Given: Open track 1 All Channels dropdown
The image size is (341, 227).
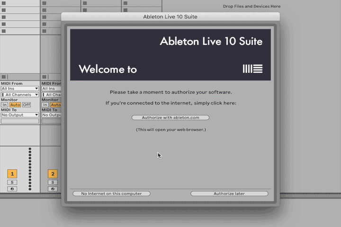Looking at the screenshot, I should coord(20,95).
